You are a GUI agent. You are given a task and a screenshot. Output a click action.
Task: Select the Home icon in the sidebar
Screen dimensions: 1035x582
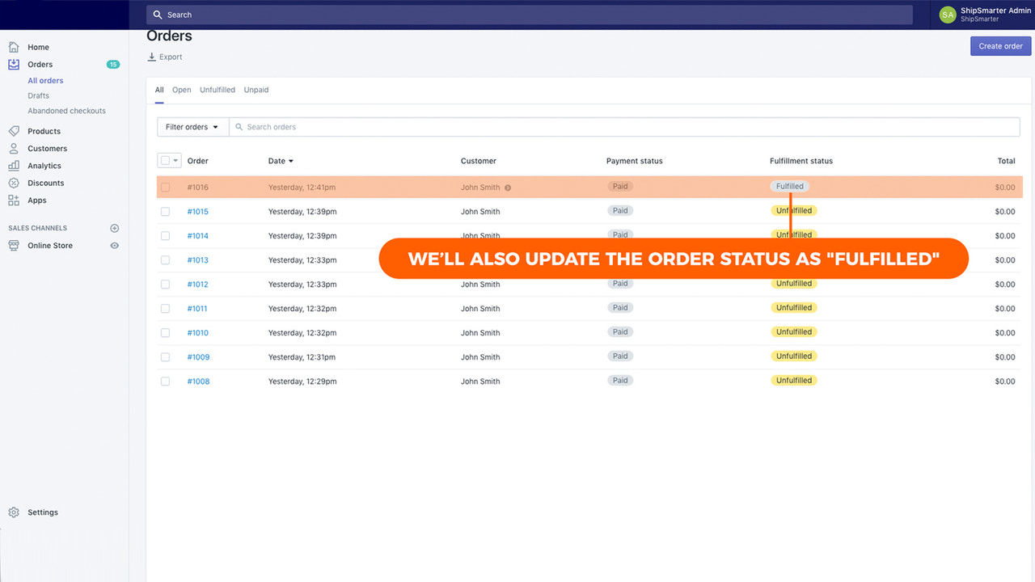[x=14, y=47]
